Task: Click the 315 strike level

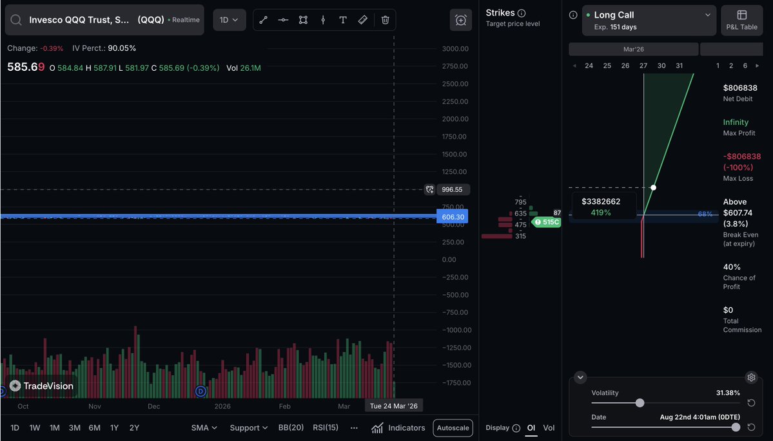Action: (520, 236)
